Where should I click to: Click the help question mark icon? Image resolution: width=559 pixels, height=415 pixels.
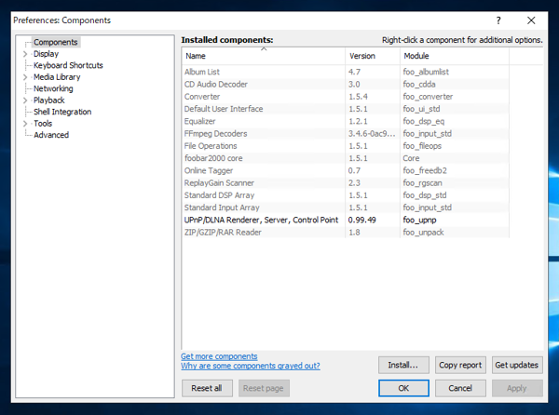[498, 20]
